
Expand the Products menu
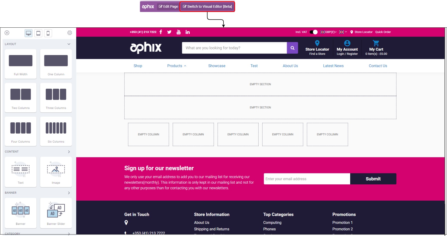(176, 66)
